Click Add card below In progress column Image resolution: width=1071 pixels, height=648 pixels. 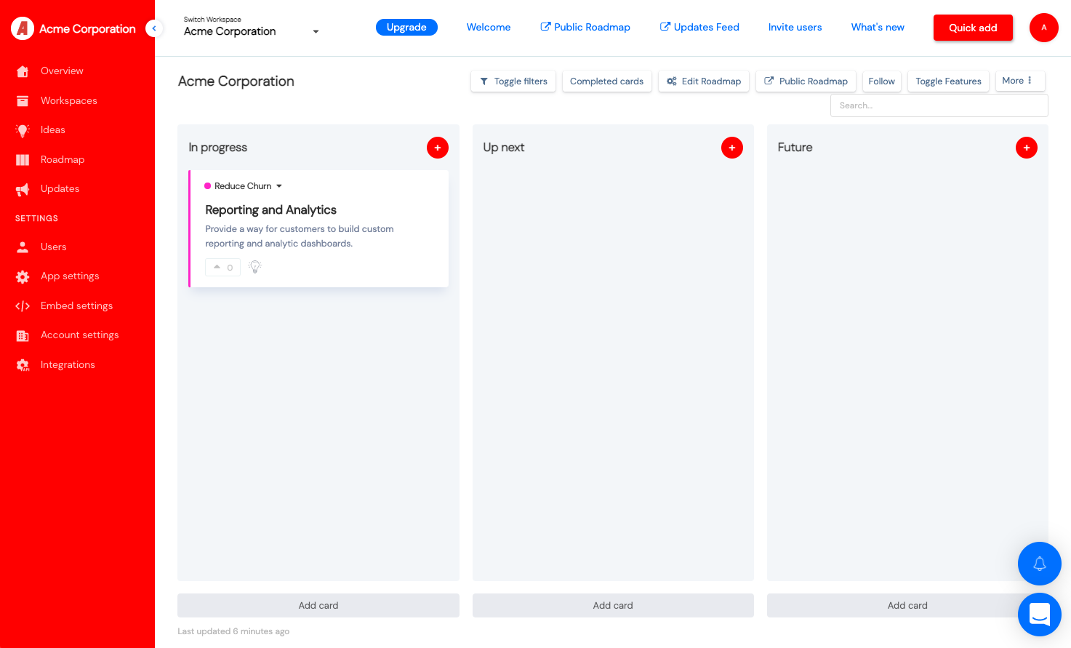tap(318, 605)
